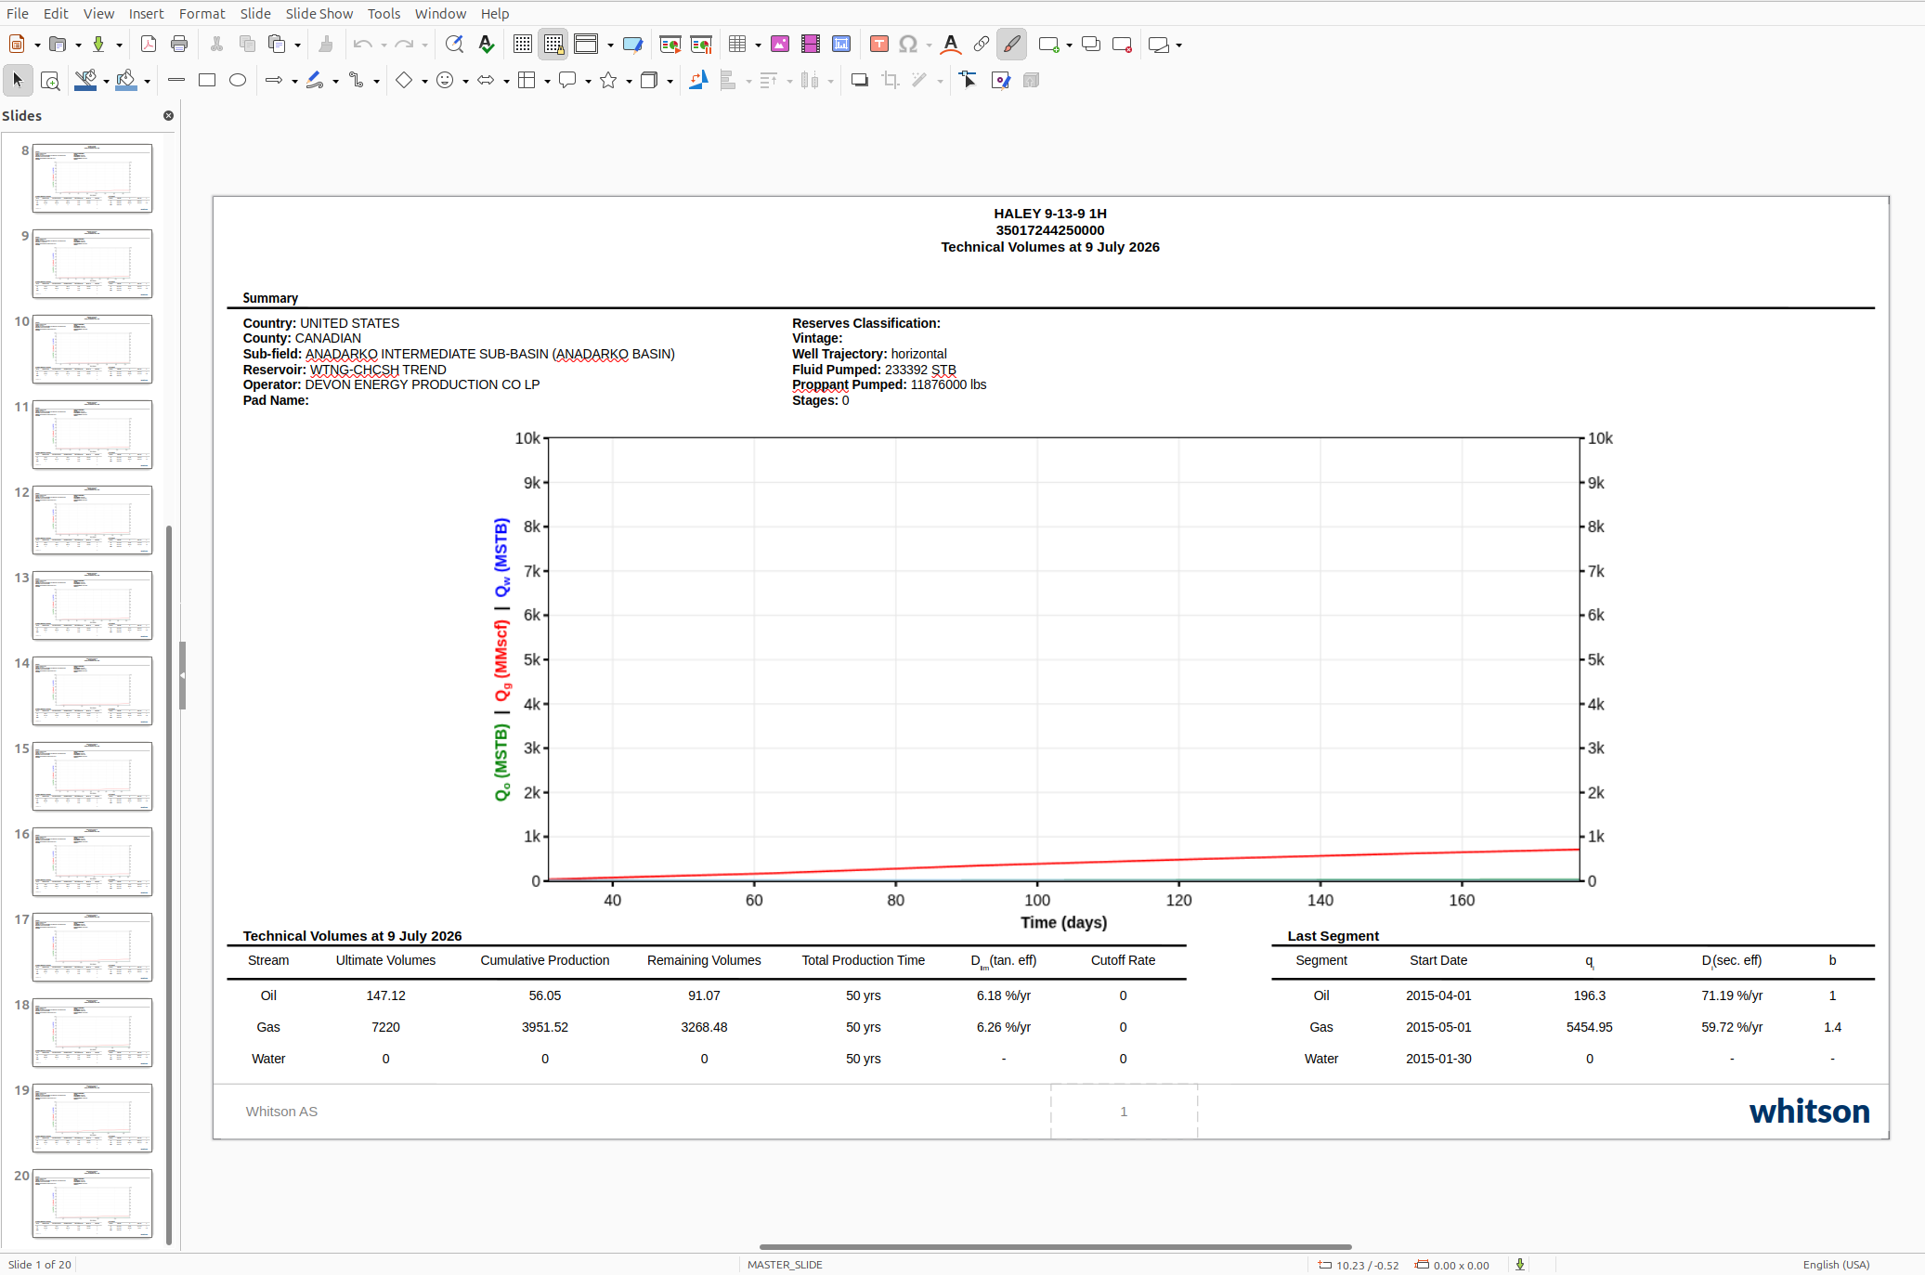Open the recent documents dropdown arrow

click(x=78, y=46)
